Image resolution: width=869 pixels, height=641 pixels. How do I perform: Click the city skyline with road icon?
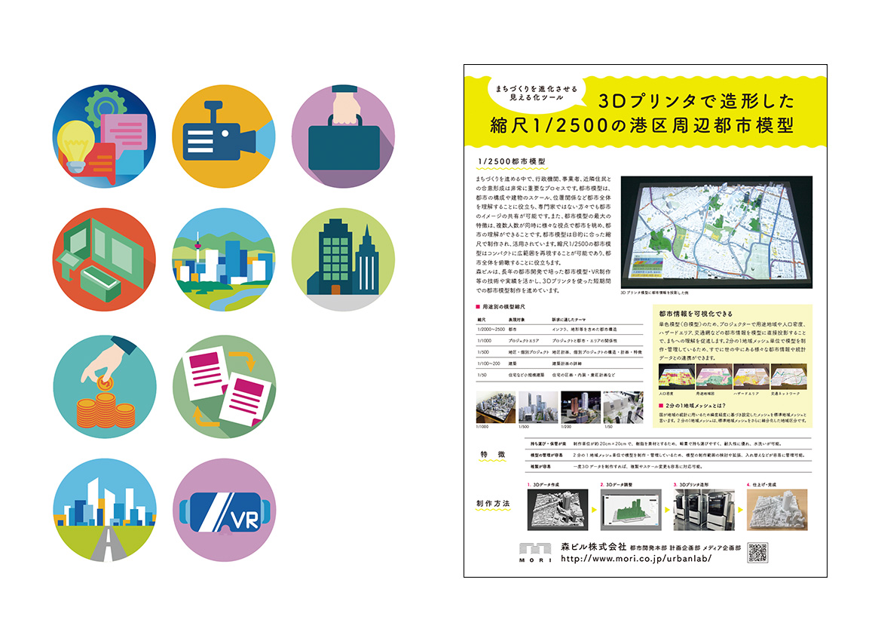pyautogui.click(x=105, y=510)
